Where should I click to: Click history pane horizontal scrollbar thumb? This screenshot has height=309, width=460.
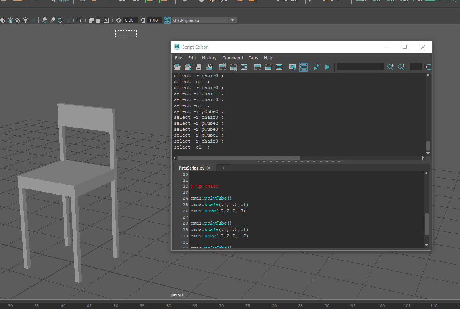[x=239, y=158]
